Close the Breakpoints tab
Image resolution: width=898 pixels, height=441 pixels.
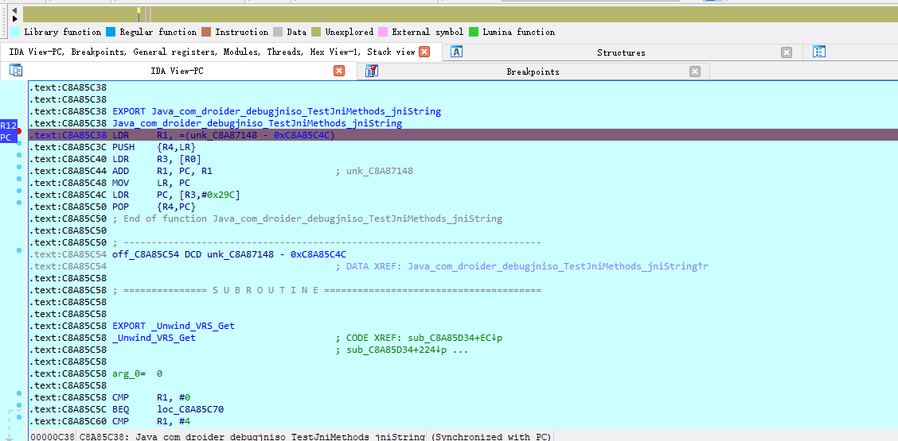tap(695, 72)
